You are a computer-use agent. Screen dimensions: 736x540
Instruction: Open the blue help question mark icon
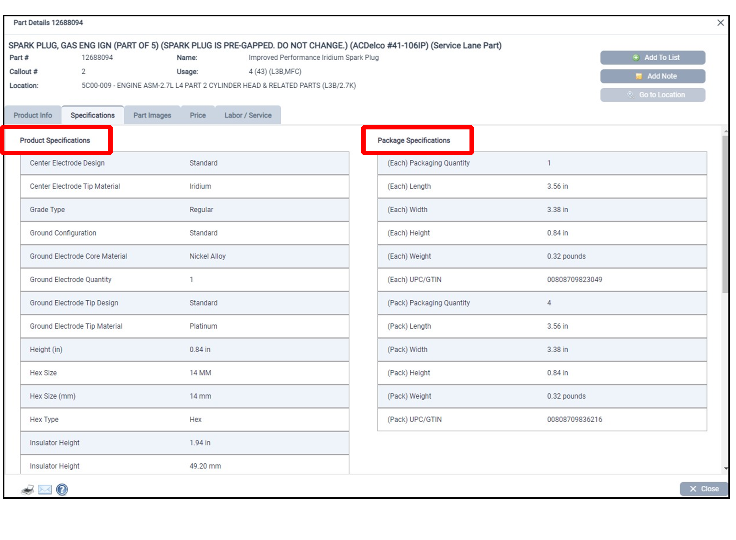(62, 489)
